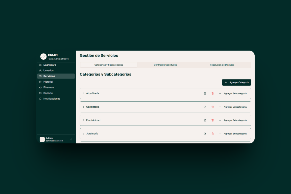
Task: Switch to Control de Solicitudes tab
Action: point(165,65)
